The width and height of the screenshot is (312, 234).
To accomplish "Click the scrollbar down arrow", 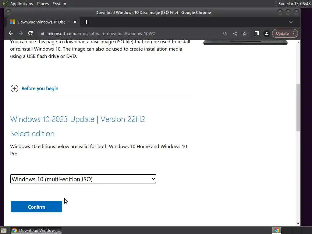I will click(298, 223).
